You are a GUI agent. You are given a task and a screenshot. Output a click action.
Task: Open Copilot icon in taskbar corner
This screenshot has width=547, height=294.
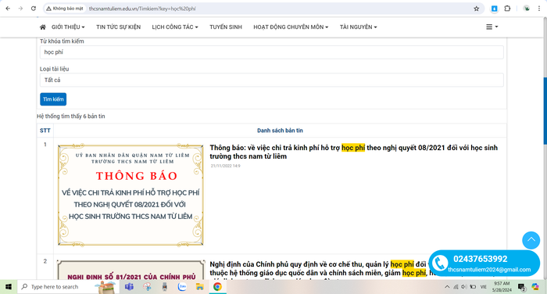point(535,287)
